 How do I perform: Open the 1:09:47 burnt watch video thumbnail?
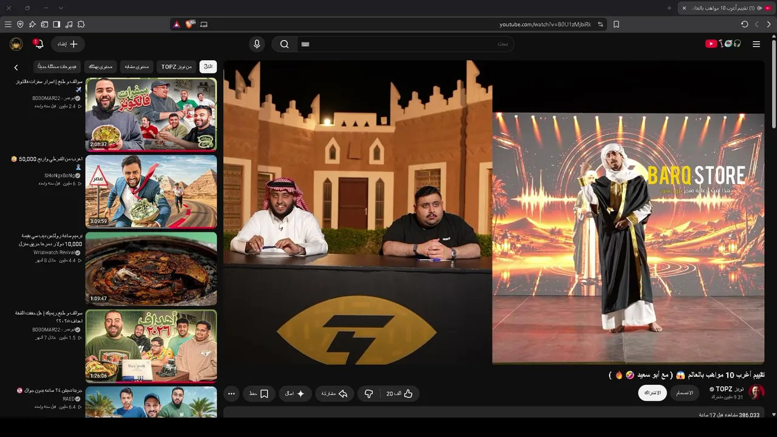pyautogui.click(x=151, y=268)
